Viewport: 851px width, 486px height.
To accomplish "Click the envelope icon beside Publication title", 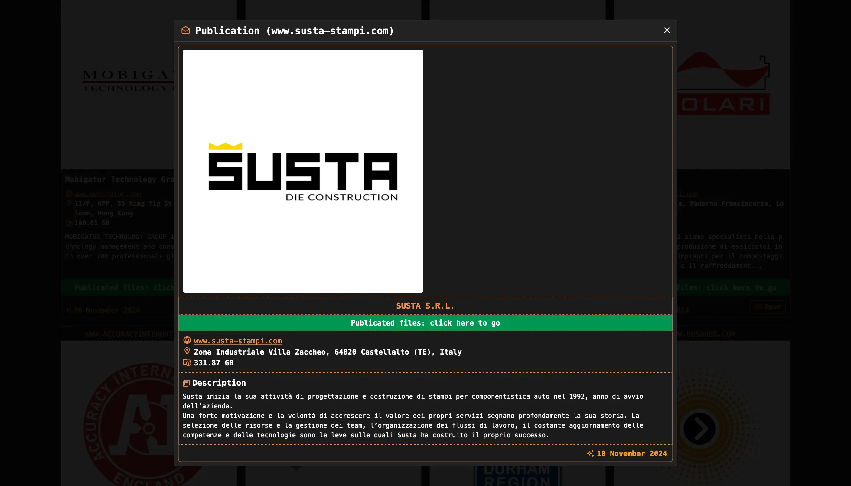I will pos(186,30).
